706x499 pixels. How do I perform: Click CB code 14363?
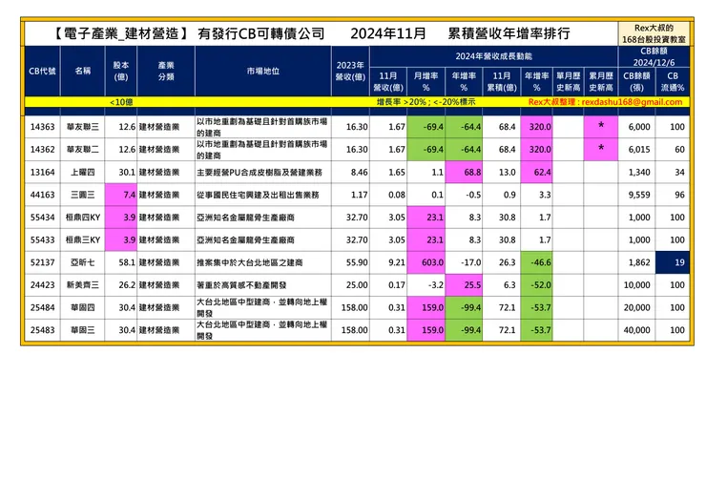(42, 127)
